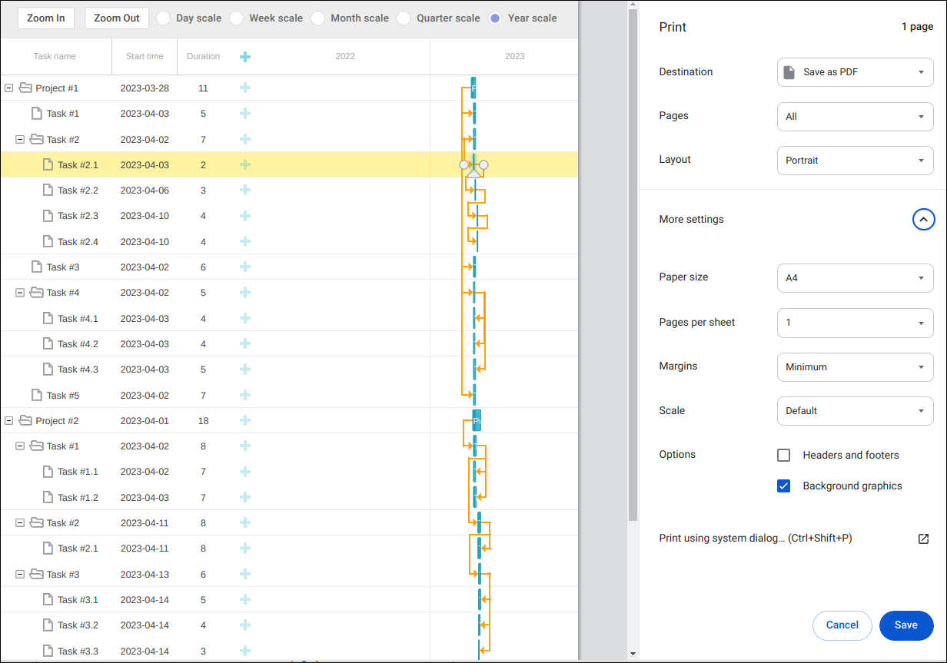Image resolution: width=947 pixels, height=663 pixels.
Task: Click the plus icon beside Task #2.3
Action: tap(244, 215)
